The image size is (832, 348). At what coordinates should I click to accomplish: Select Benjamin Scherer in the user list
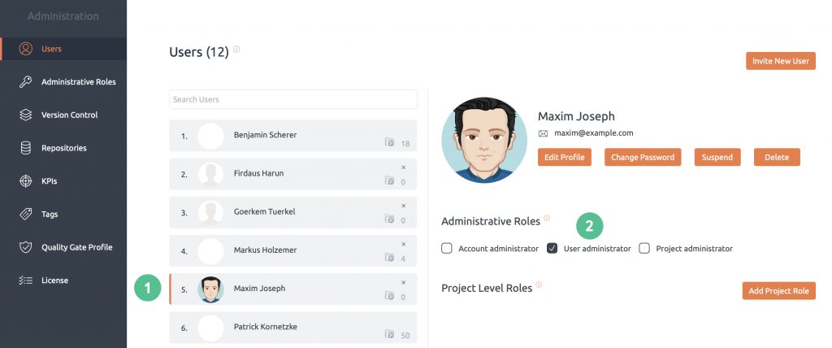[x=292, y=136]
